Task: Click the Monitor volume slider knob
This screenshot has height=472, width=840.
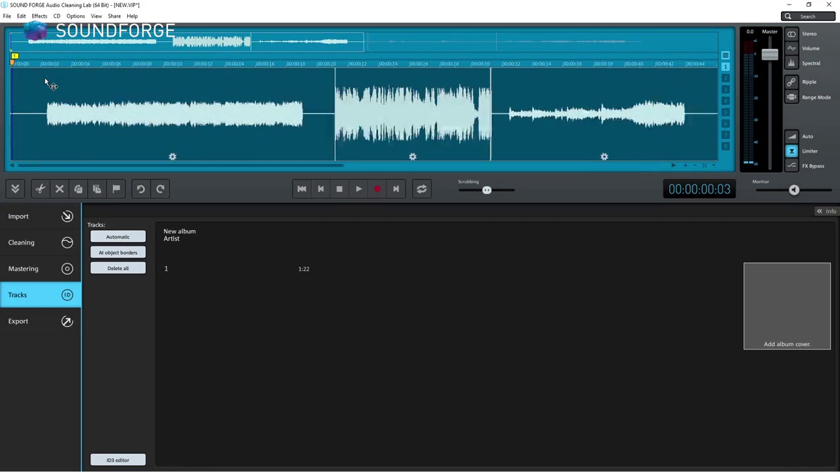Action: click(794, 190)
